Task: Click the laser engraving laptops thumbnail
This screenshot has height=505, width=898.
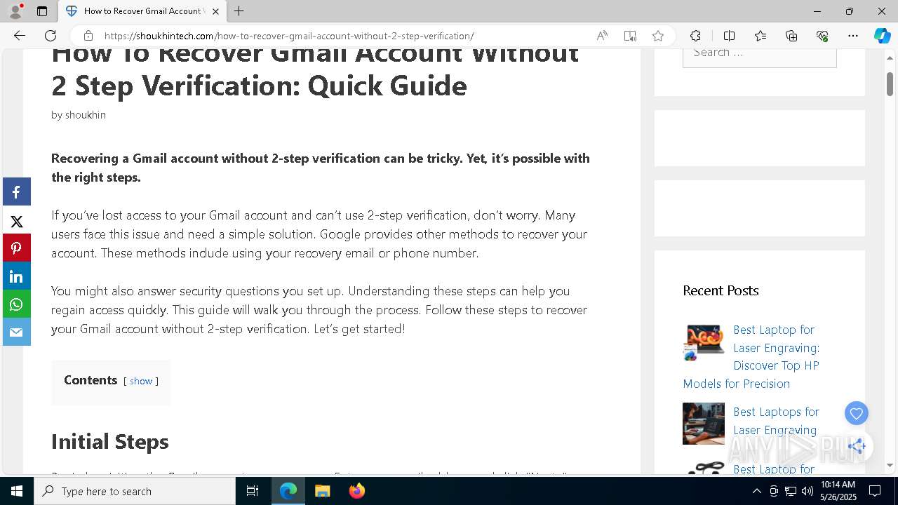Action: pyautogui.click(x=704, y=424)
